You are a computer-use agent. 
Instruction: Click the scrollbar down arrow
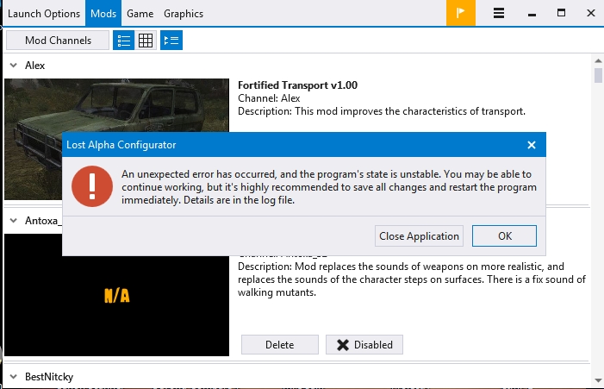coord(598,380)
